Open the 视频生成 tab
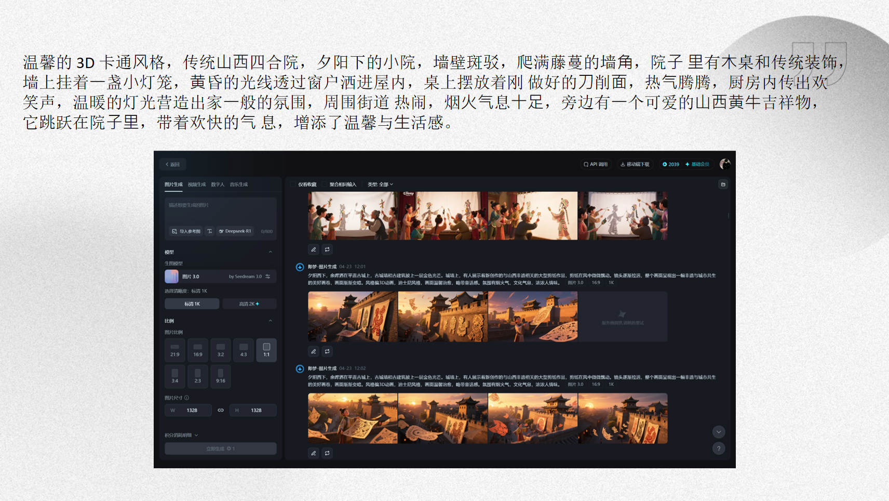 (x=197, y=184)
